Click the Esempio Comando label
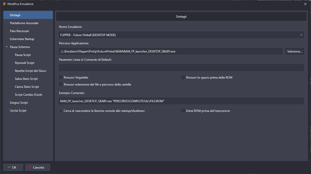Image resolution: width=311 pixels, height=174 pixels. 72,93
